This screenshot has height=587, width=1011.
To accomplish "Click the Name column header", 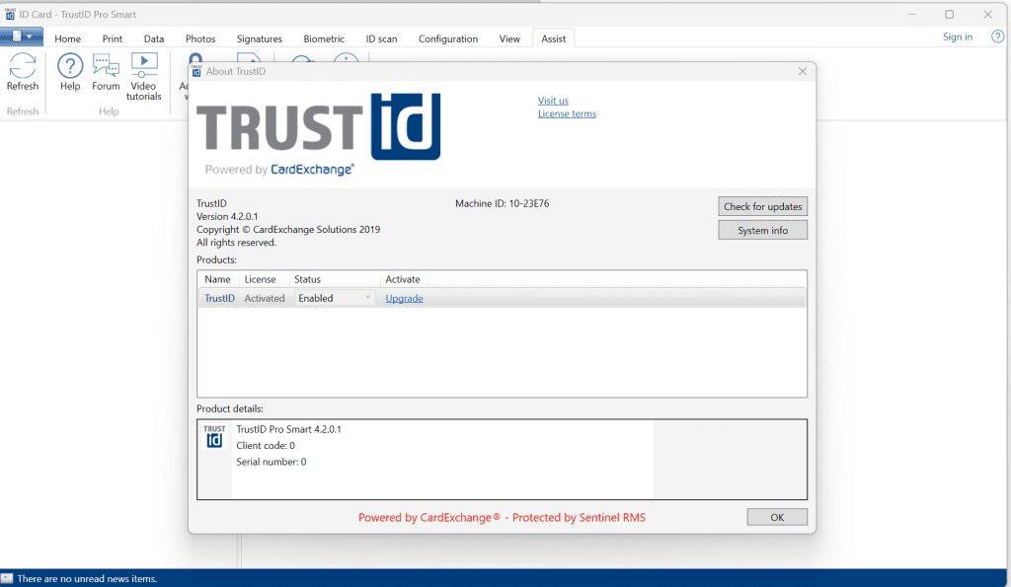I will click(x=218, y=279).
